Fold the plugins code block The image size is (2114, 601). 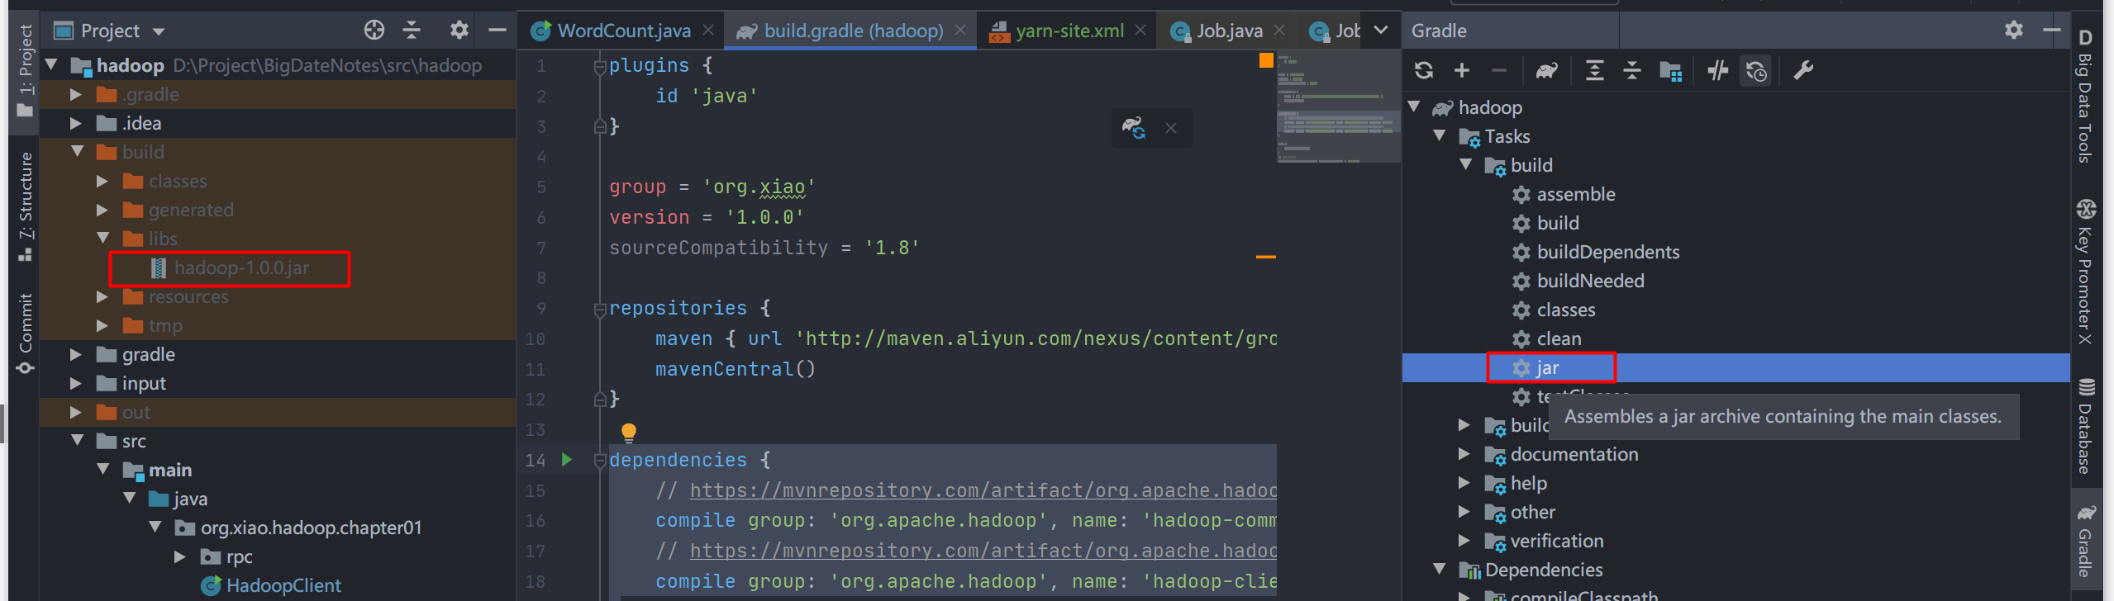601,66
